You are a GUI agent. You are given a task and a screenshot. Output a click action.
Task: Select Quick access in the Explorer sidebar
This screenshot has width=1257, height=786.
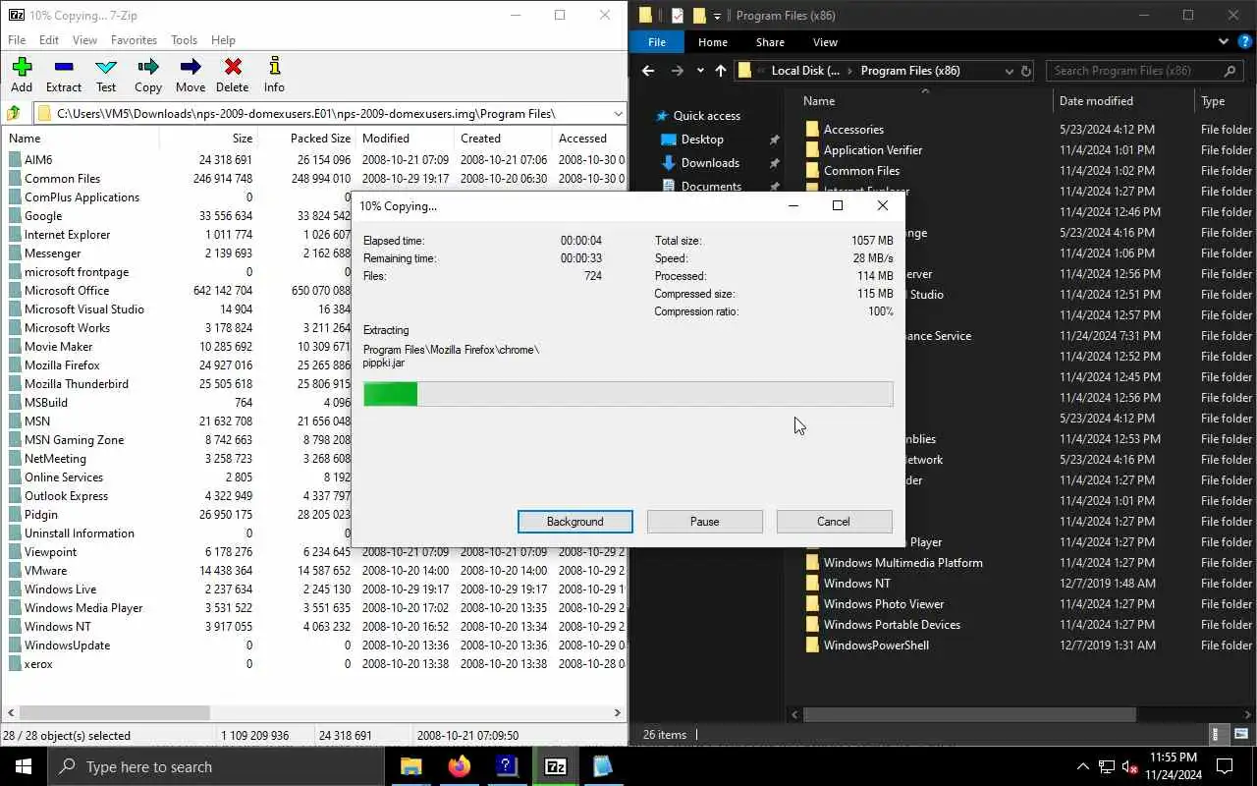tap(697, 116)
